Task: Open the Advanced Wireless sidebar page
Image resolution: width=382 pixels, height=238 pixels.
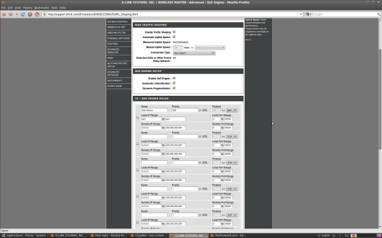Action: coord(119,51)
